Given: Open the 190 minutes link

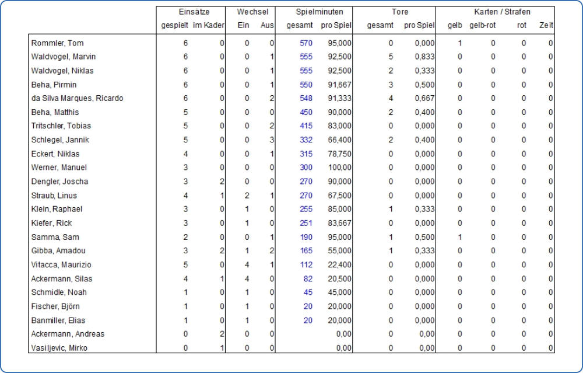Looking at the screenshot, I should pyautogui.click(x=306, y=238).
